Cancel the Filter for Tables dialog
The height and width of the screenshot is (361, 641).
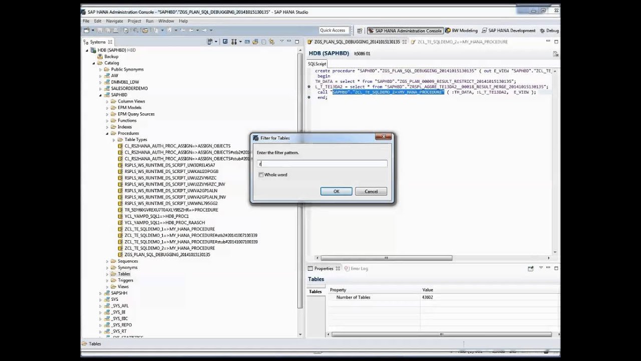pos(371,192)
